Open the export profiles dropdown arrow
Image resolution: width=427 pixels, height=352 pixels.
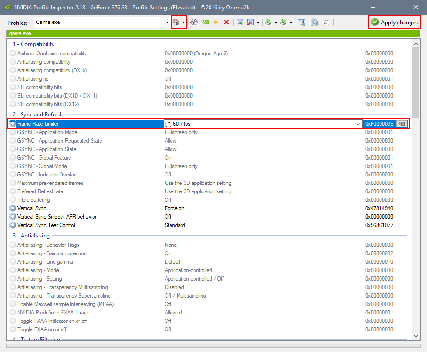click(x=276, y=23)
